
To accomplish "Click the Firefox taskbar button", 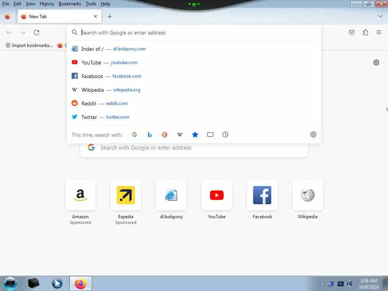I will 81,283.
